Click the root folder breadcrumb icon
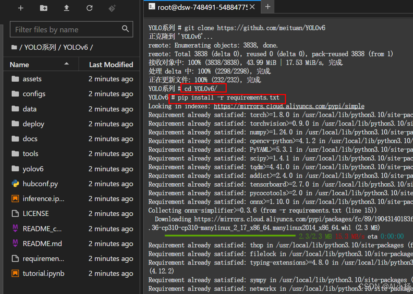The image size is (413, 294). coord(14,47)
